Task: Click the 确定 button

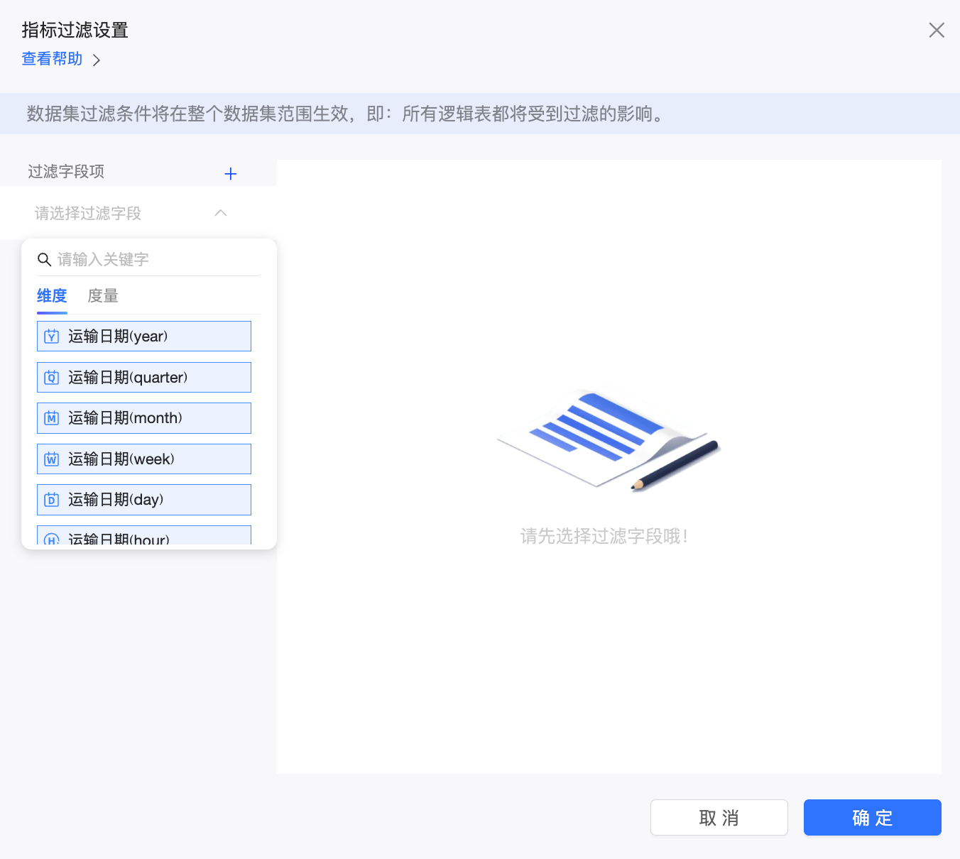Action: (x=873, y=818)
